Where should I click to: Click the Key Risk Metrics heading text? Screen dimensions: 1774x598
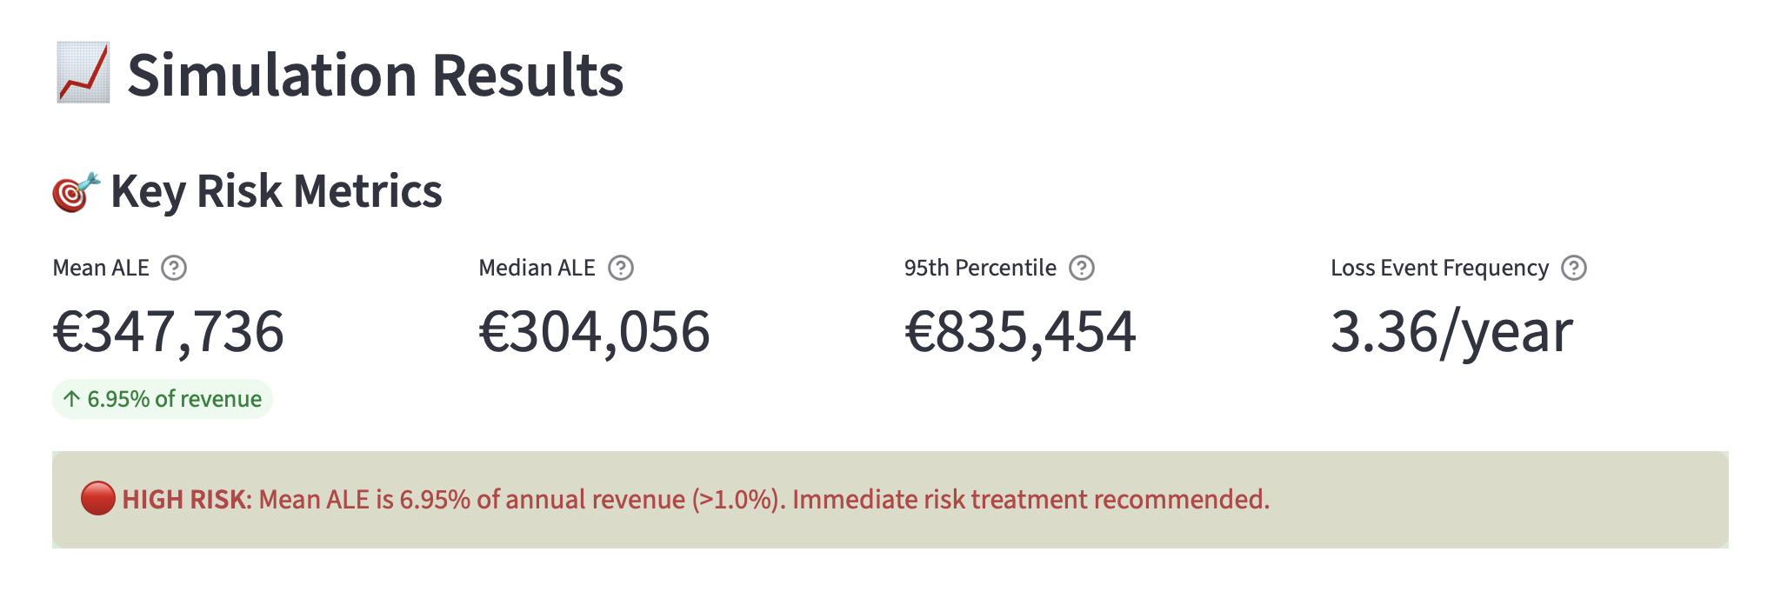point(276,191)
